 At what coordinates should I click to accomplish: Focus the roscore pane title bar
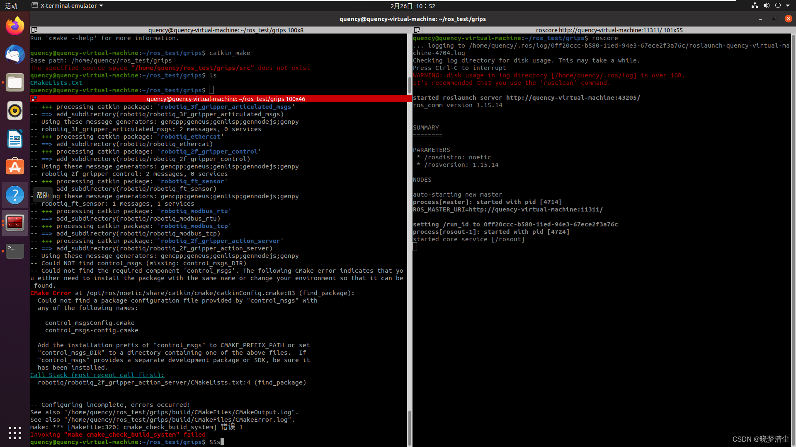click(x=609, y=30)
